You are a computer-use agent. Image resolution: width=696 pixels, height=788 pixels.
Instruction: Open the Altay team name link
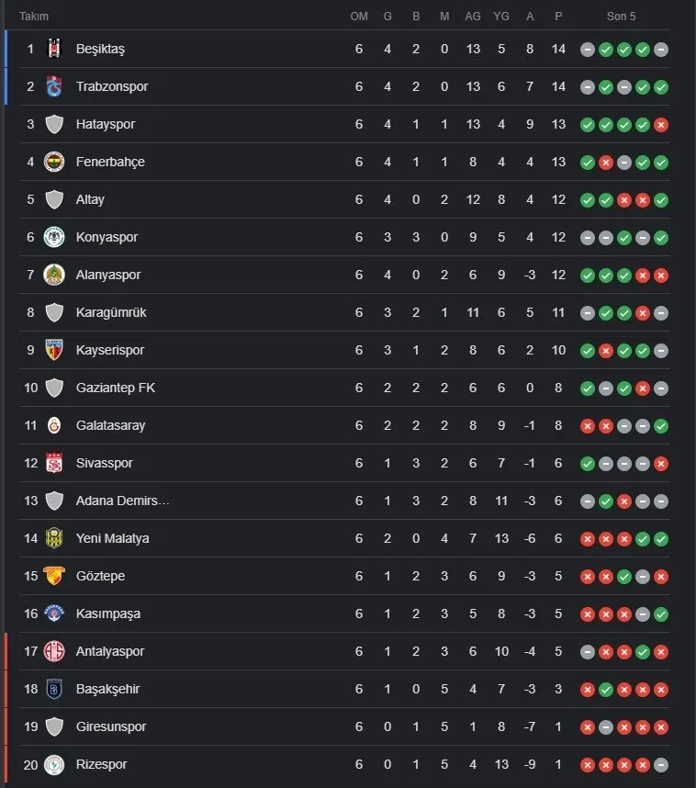pyautogui.click(x=90, y=199)
